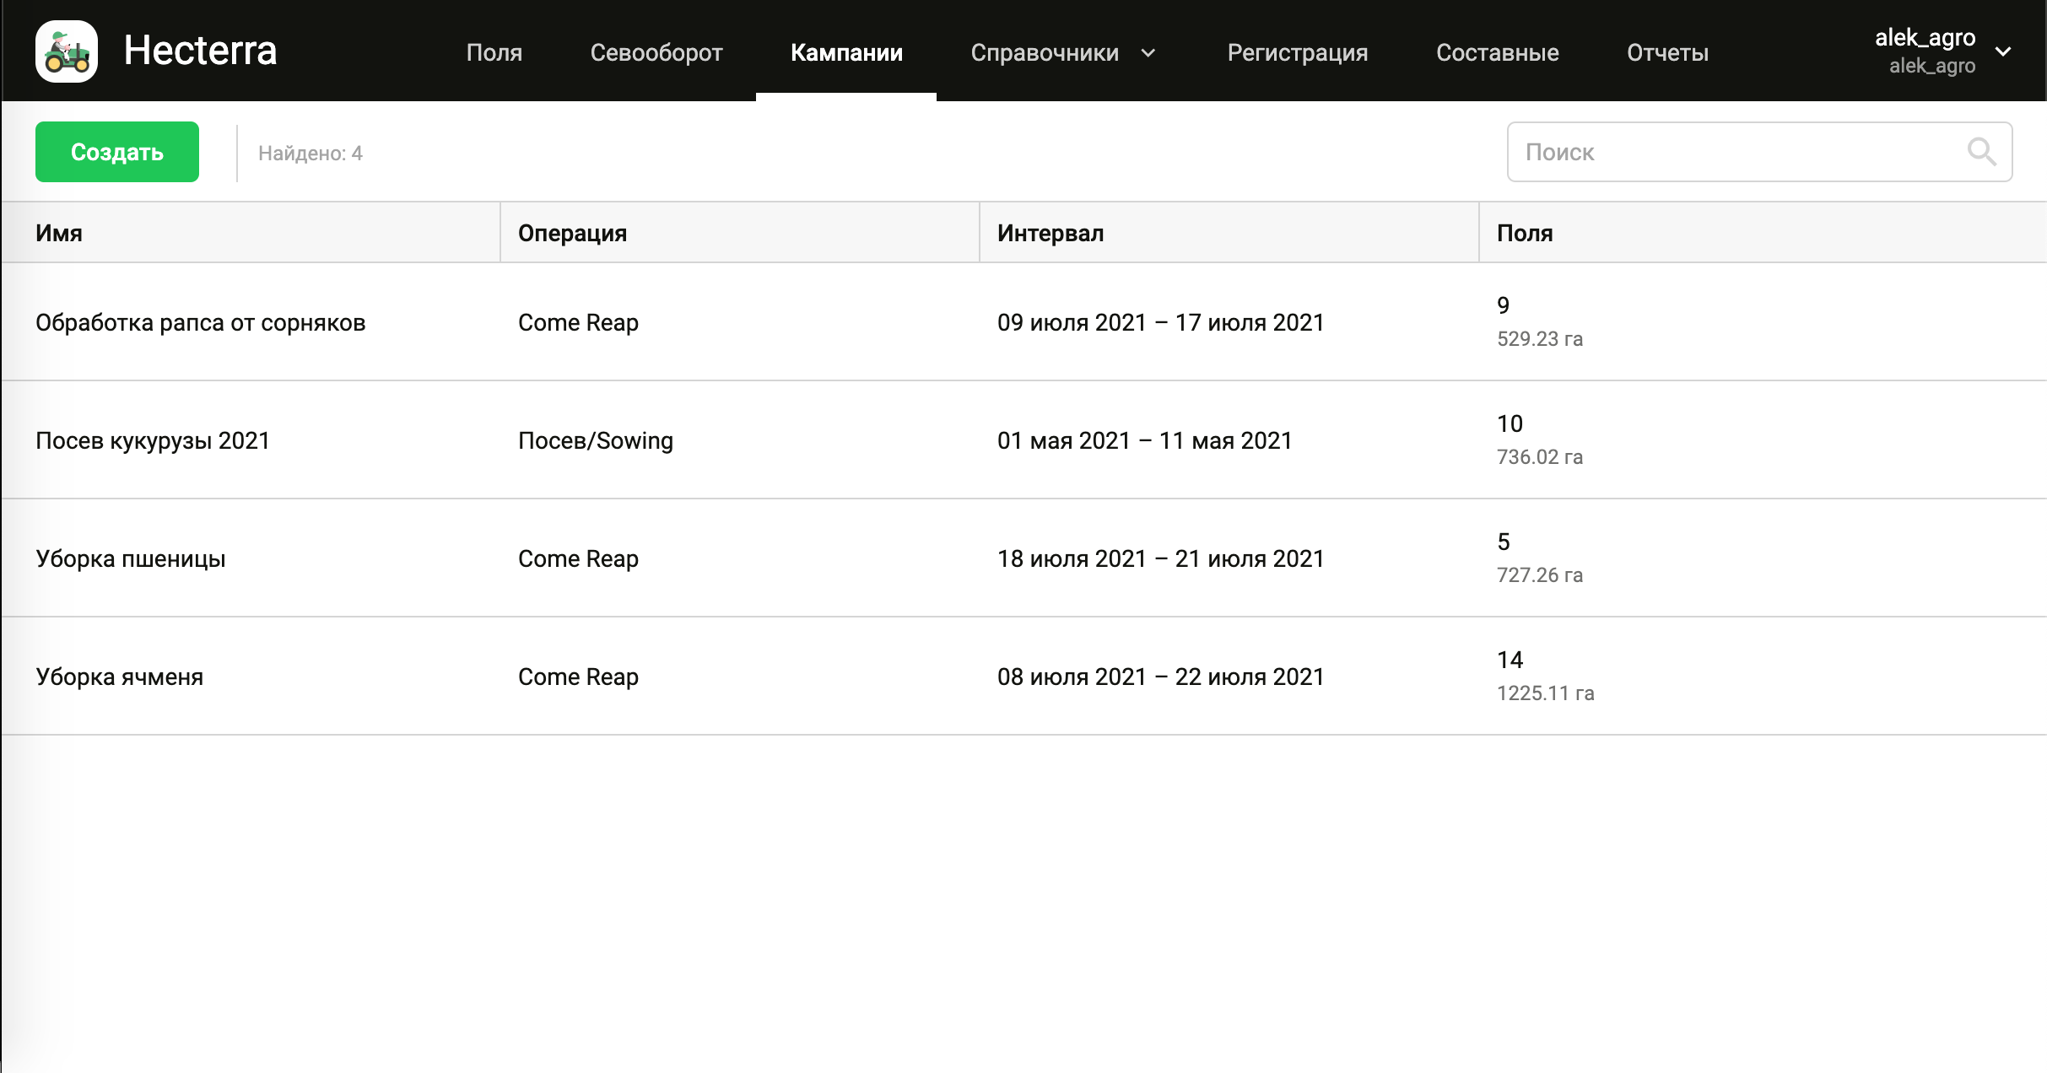Click the Hecterra brand name
Image resolution: width=2047 pixels, height=1073 pixels.
(x=200, y=51)
